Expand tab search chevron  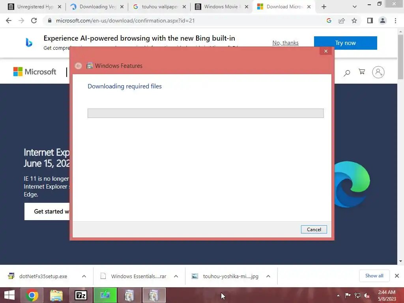coord(355,7)
